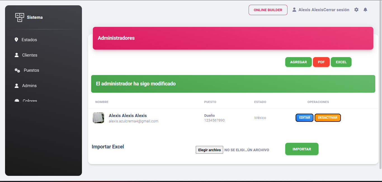Click the admin's avatar thumbnail
Image resolution: width=382 pixels, height=182 pixels.
point(98,118)
